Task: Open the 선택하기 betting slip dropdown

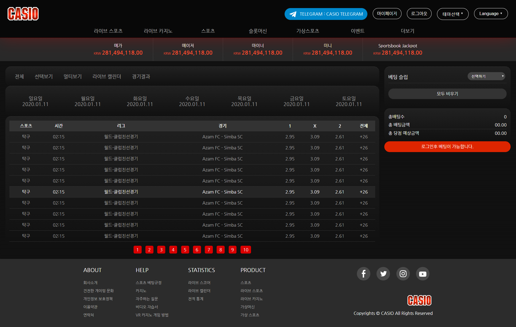Action: 486,76
